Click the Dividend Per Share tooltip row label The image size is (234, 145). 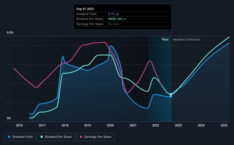[x=90, y=19]
